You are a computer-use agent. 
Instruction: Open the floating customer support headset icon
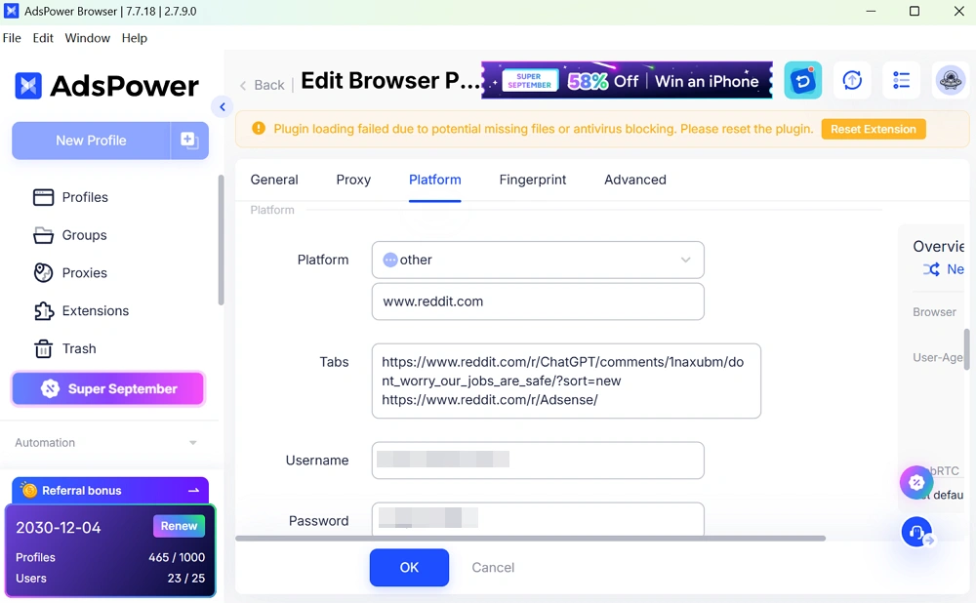(916, 532)
